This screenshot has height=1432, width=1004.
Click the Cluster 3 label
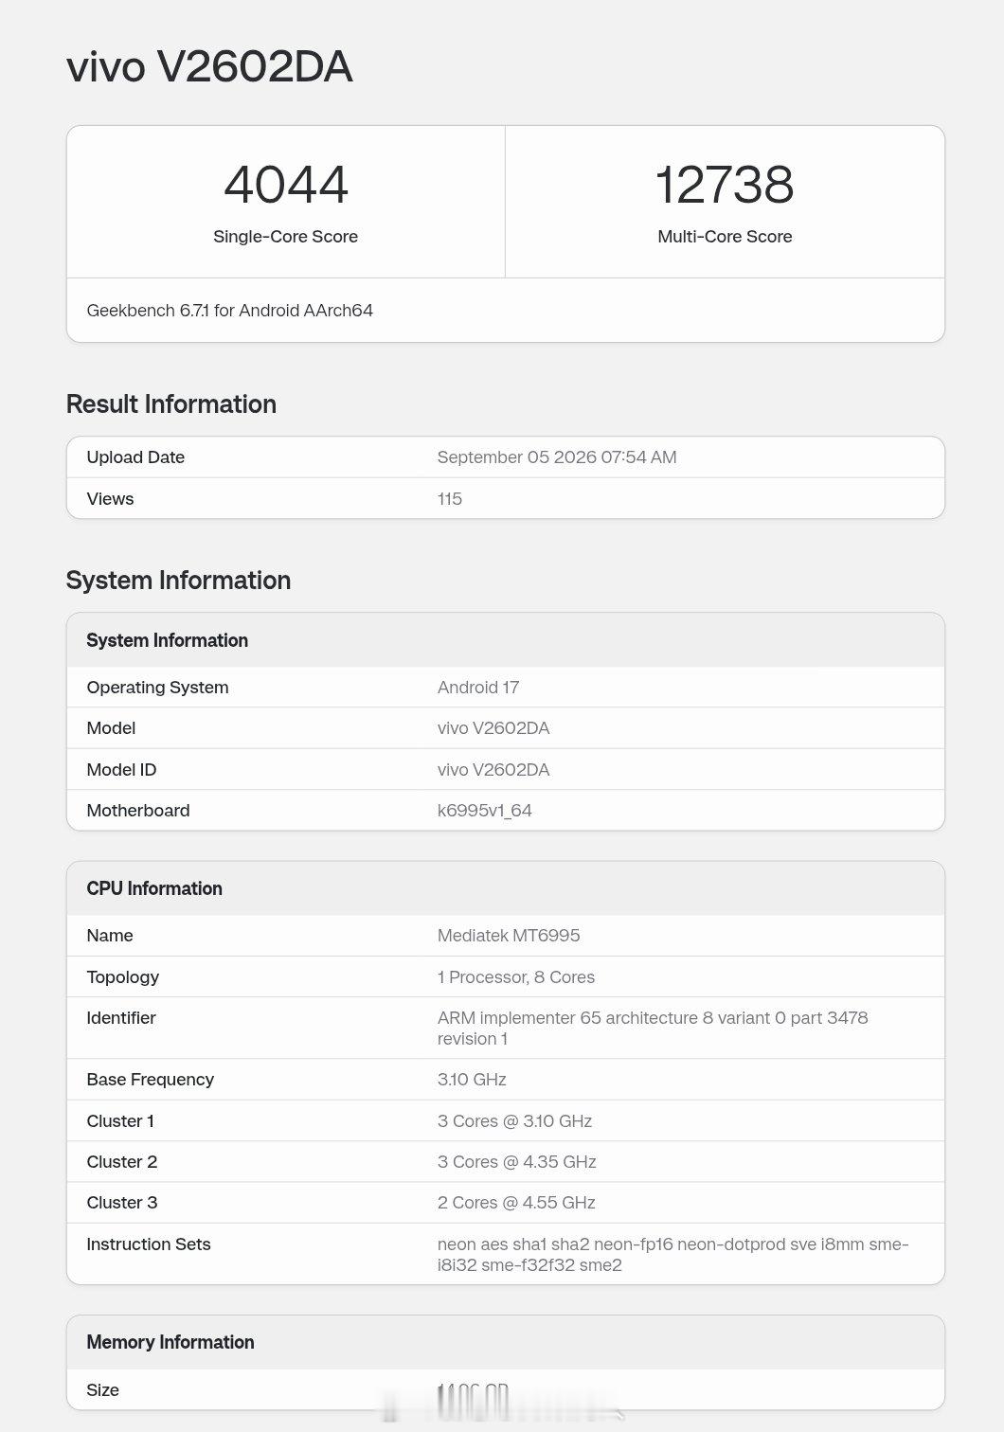(122, 1203)
